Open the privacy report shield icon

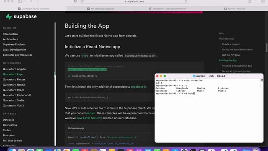[75, 1]
